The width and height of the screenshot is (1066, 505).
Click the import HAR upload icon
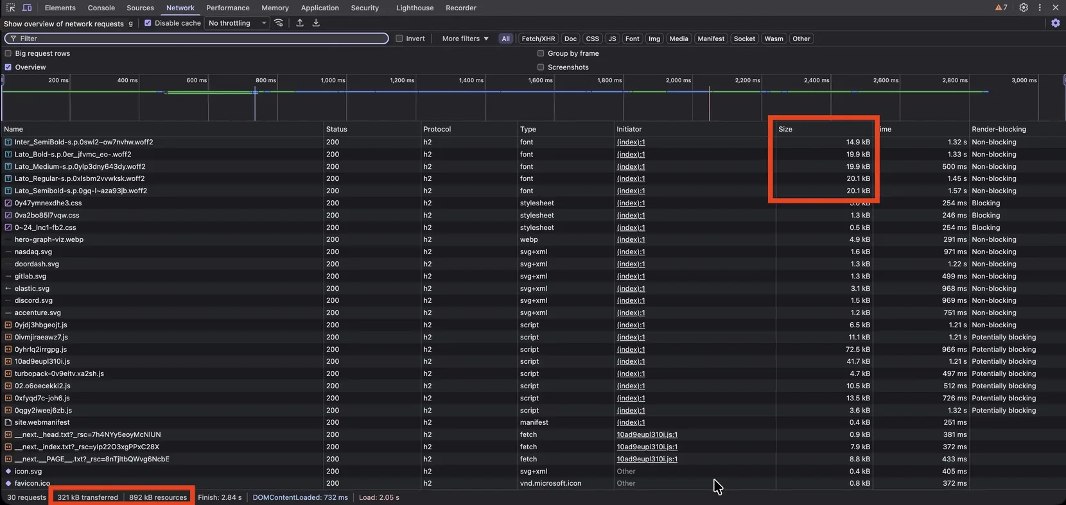[x=300, y=23]
